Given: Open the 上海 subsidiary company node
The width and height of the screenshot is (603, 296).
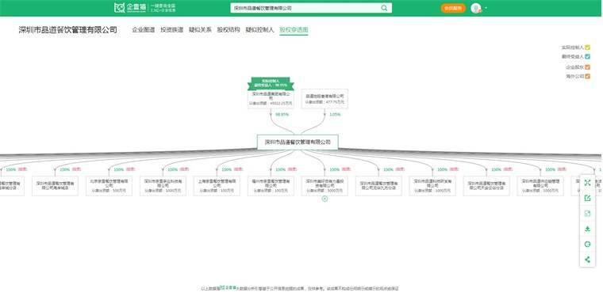Looking at the screenshot, I should (217, 186).
